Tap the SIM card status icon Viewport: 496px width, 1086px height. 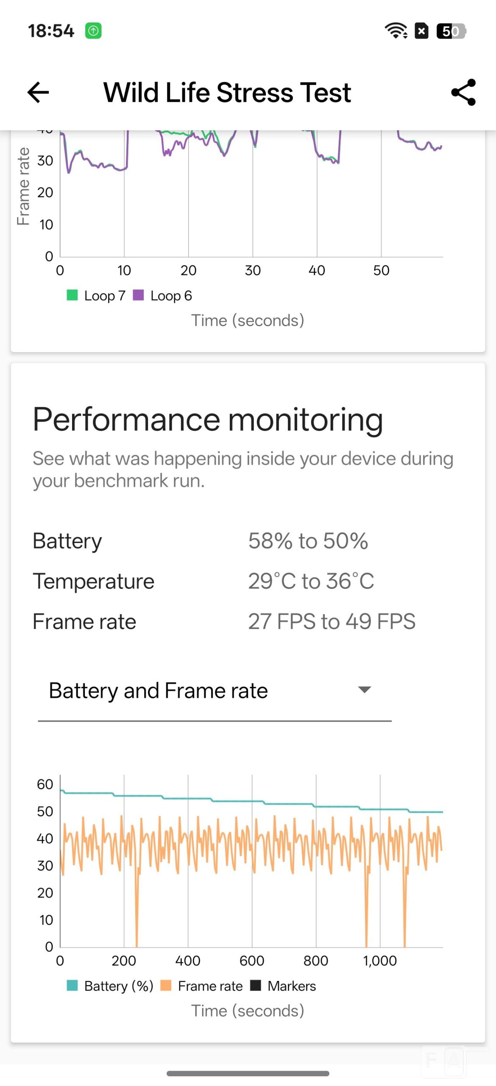coord(421,31)
